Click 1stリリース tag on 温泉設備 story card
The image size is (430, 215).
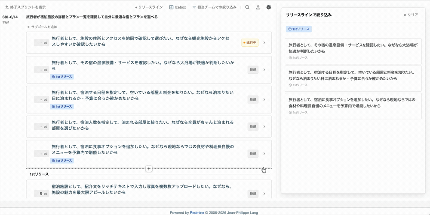point(62,77)
